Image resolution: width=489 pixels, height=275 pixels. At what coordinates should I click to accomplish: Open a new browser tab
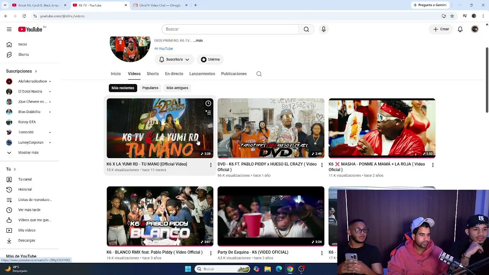[196, 5]
